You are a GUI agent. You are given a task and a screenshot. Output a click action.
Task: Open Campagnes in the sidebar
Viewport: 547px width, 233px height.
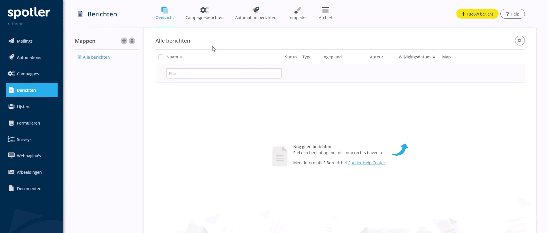32,74
